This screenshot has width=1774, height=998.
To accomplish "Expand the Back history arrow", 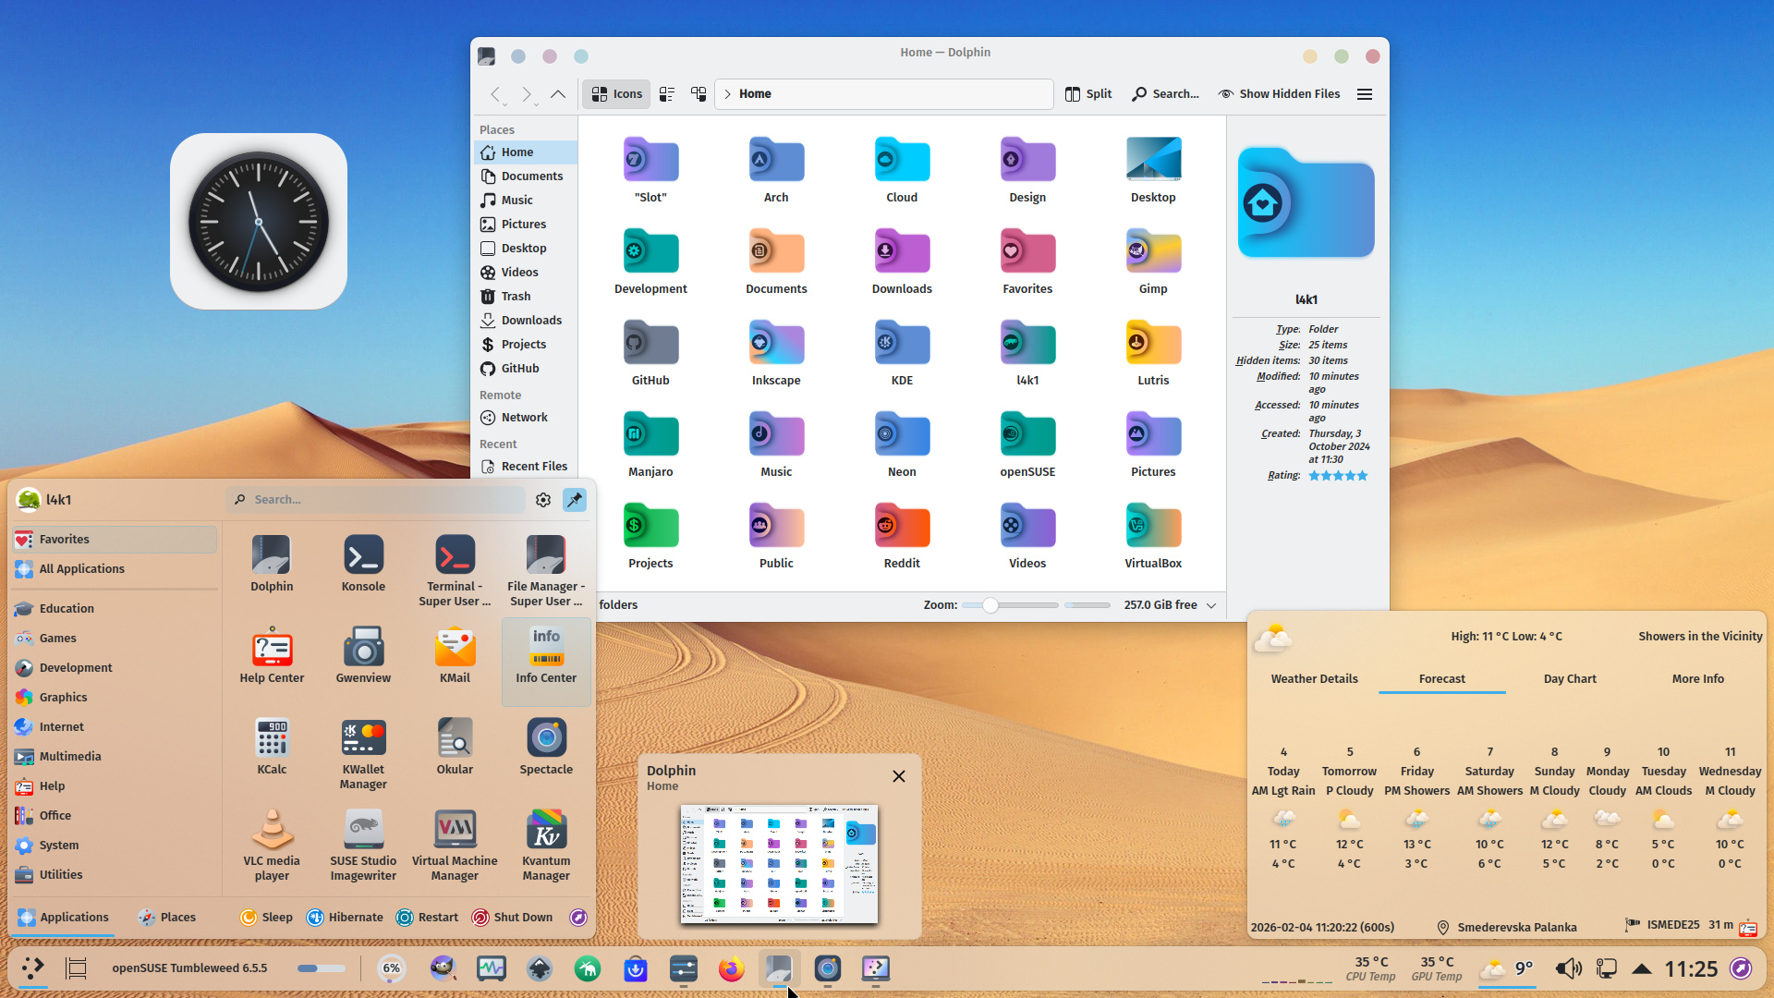I will [x=506, y=103].
